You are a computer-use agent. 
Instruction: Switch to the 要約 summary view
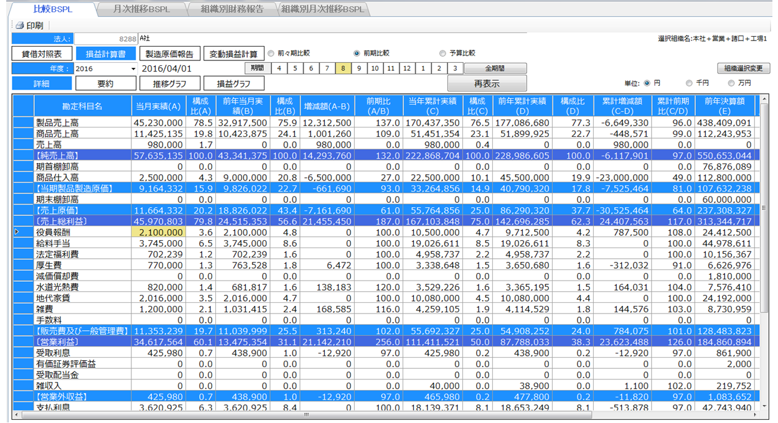[x=105, y=83]
